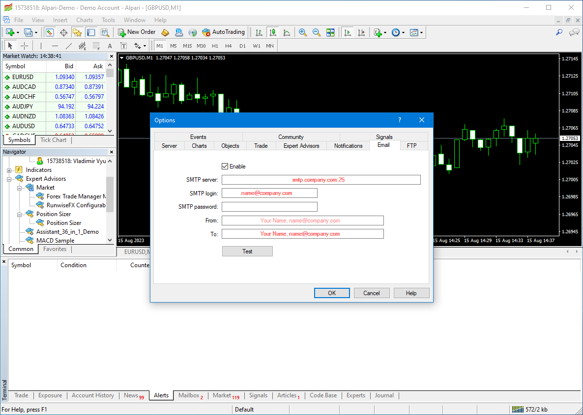Image resolution: width=583 pixels, height=415 pixels.
Task: Switch to the M15 timeframe
Action: tap(187, 46)
